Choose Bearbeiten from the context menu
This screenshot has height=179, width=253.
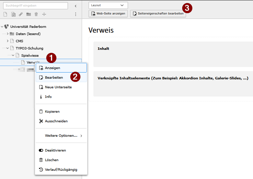pyautogui.click(x=54, y=78)
